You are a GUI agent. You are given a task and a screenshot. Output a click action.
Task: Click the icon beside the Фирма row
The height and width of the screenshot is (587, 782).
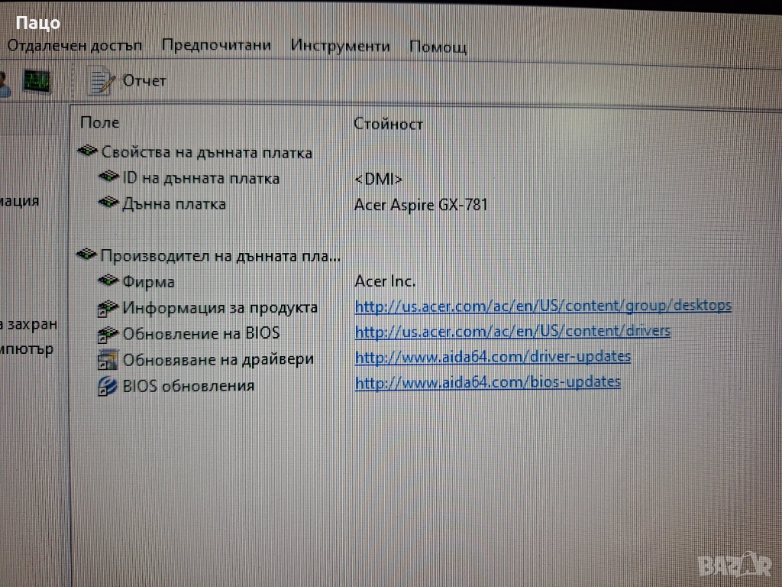[109, 281]
